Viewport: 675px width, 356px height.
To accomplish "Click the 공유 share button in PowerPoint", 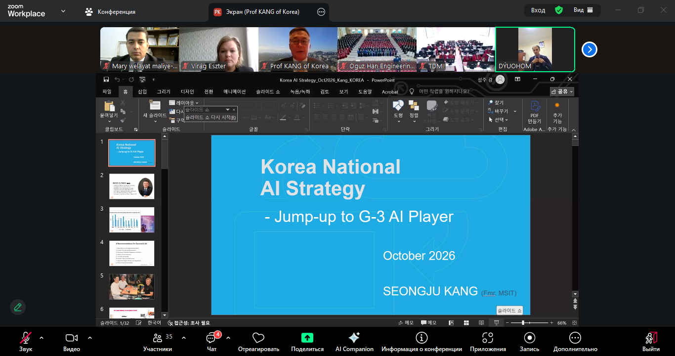I will [x=562, y=91].
